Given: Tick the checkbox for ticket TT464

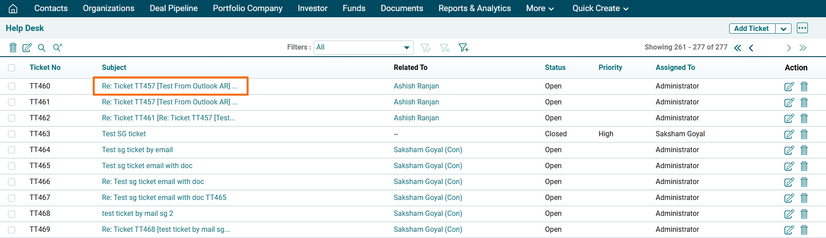Looking at the screenshot, I should (11, 150).
